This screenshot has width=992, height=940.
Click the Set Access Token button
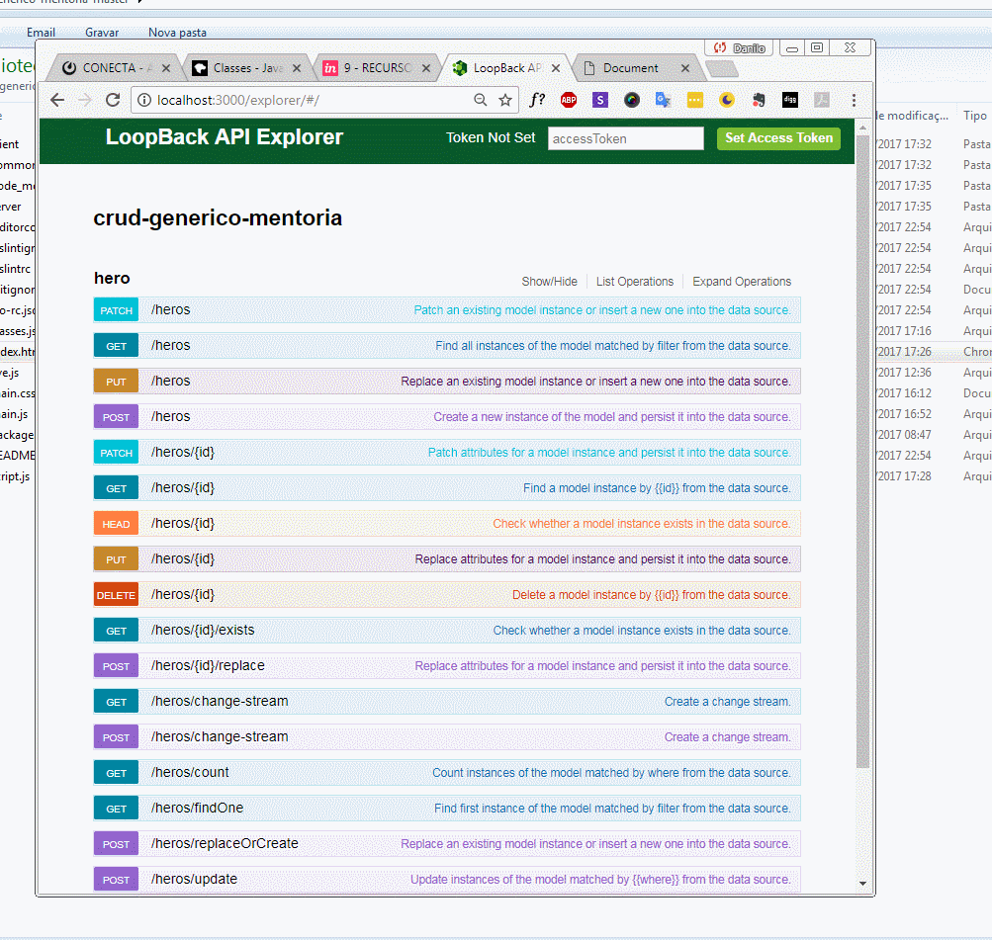778,137
